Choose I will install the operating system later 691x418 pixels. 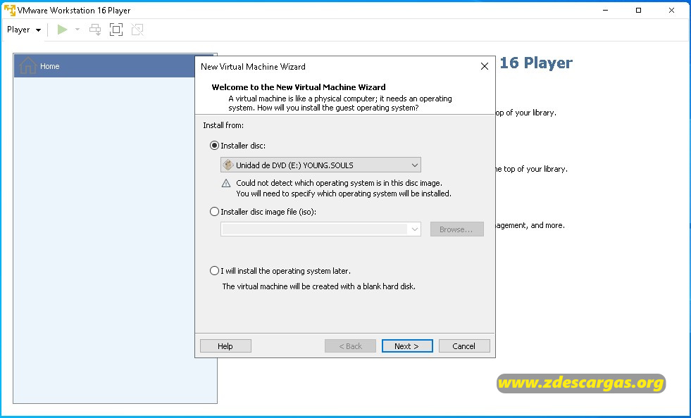[214, 271]
